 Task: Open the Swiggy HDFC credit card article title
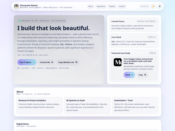pyautogui.click(x=138, y=61)
